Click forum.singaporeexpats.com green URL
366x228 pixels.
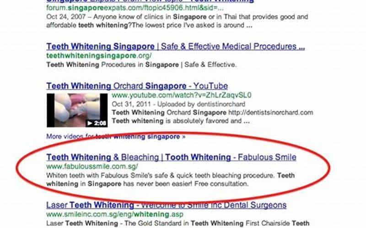(135, 8)
